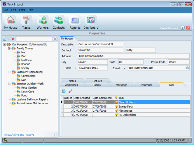Open the Tasks paint roller icon
This screenshot has width=194, height=145.
26,20
